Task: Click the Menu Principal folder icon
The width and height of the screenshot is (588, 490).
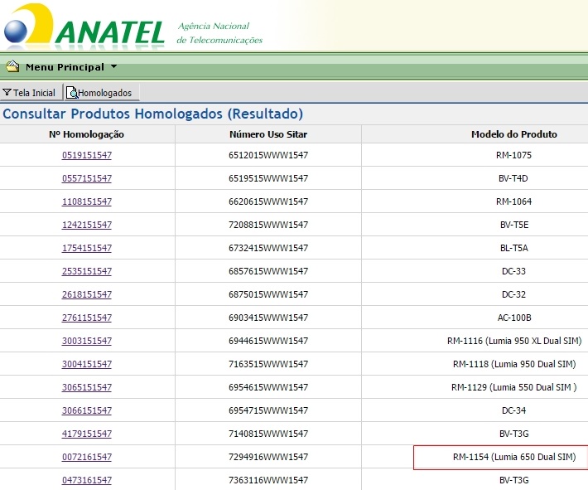Action: (x=12, y=66)
